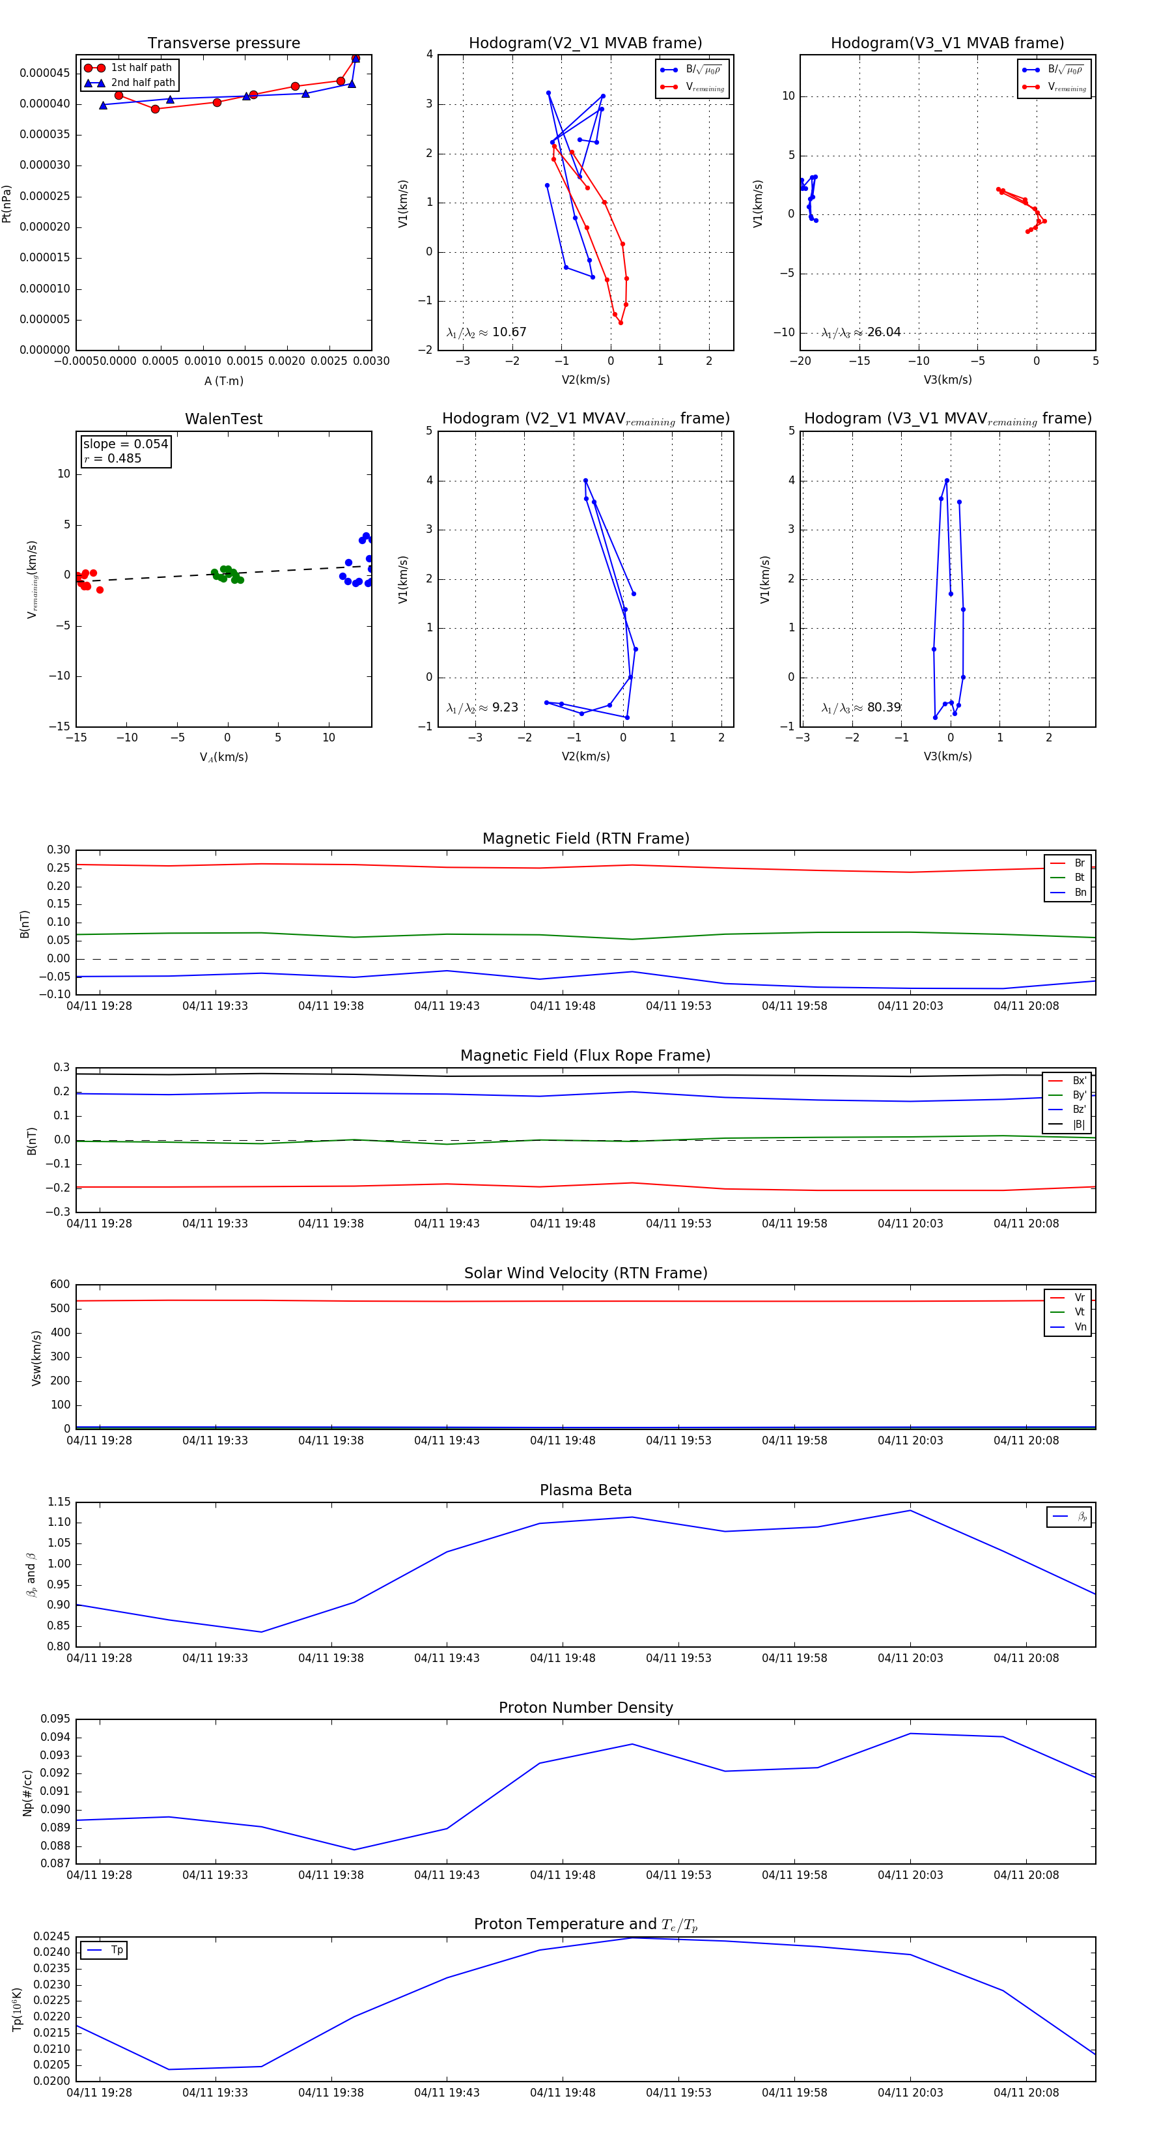Viewport: 1172px width, 2150px height.
Task: Click 'Solar Wind Velocity (RTN Frame)' title
Action: pyautogui.click(x=585, y=1273)
